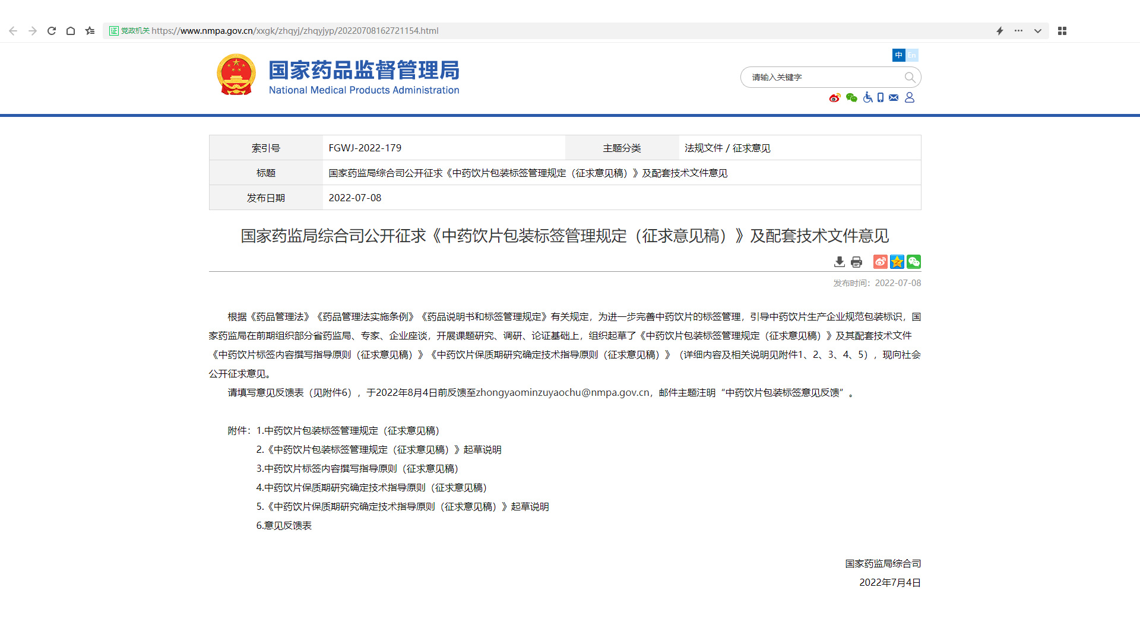Switch site language to English with En
This screenshot has width=1140, height=641.
click(912, 55)
